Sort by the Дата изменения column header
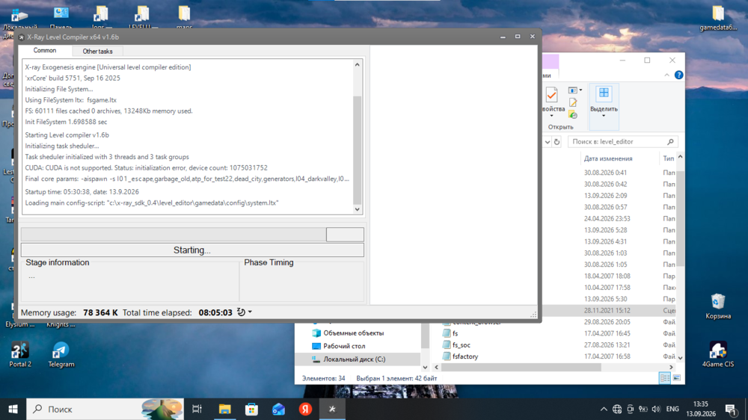The image size is (748, 420). (608, 158)
